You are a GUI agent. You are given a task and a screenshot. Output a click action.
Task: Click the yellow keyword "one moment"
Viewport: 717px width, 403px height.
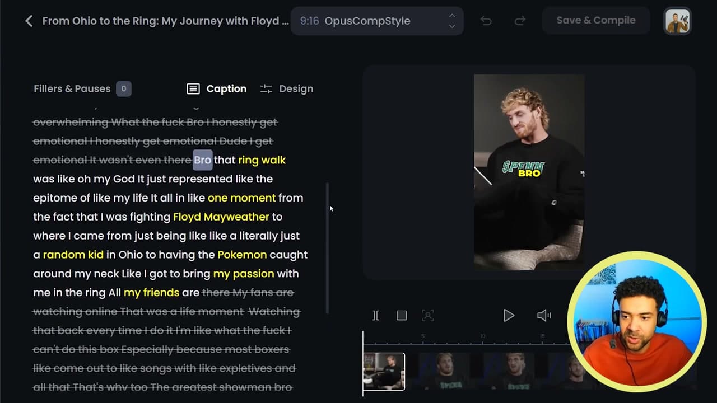tap(241, 198)
